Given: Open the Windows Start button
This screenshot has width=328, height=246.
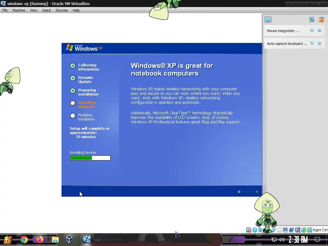Looking at the screenshot, I should coord(8,240).
